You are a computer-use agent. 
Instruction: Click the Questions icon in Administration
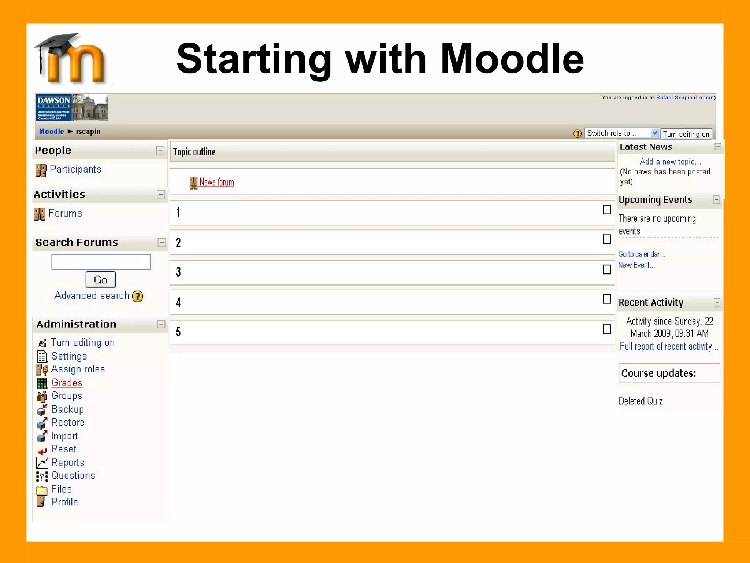[x=42, y=476]
